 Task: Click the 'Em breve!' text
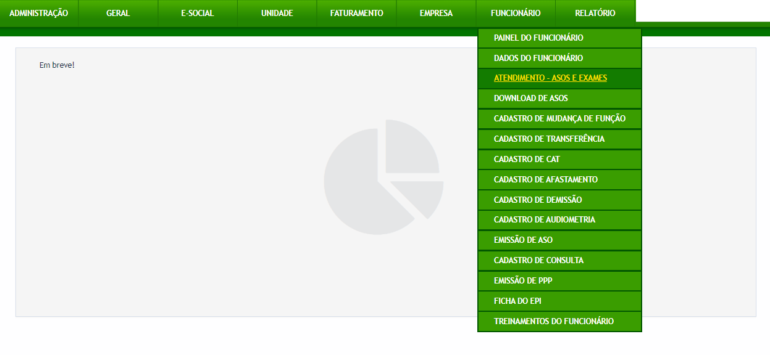[x=57, y=65]
